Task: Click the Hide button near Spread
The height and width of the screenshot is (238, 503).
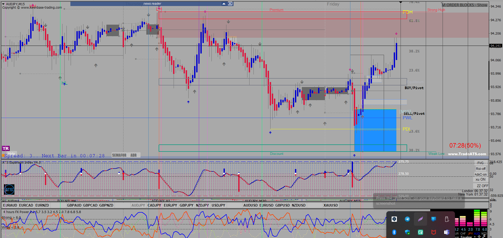Action: pos(12,154)
